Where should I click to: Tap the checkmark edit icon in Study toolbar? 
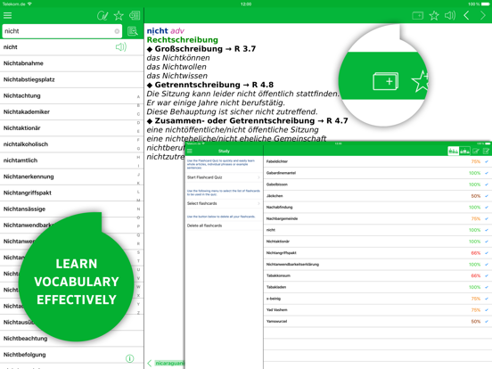click(x=476, y=152)
